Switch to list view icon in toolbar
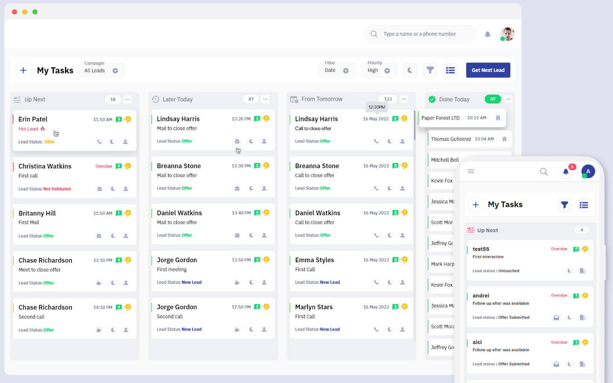 pyautogui.click(x=450, y=70)
